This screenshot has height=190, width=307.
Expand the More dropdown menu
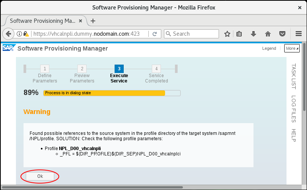click(x=292, y=48)
